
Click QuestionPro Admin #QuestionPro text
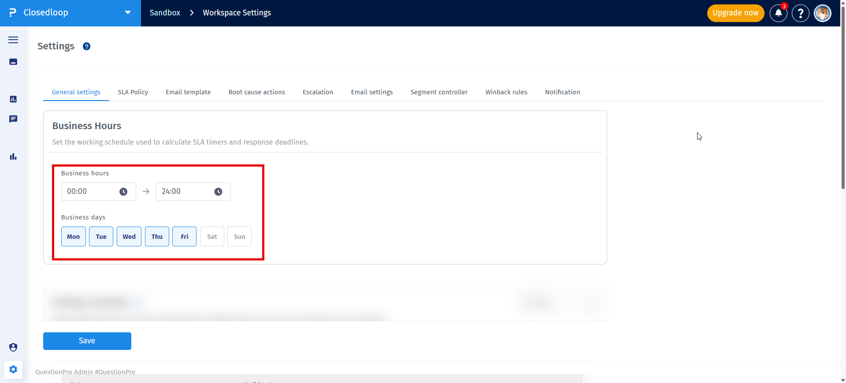[85, 372]
